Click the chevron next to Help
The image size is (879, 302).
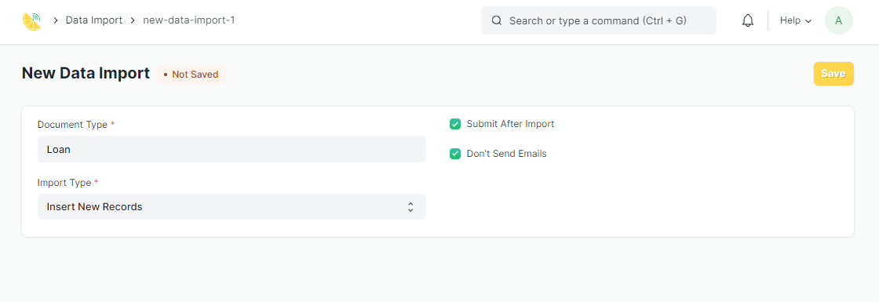tap(808, 21)
